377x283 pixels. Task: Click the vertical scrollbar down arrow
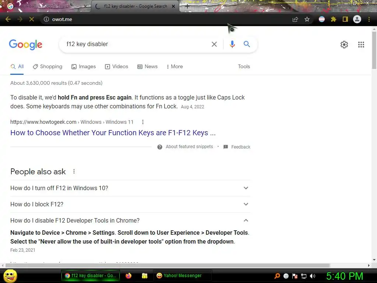pos(374,260)
